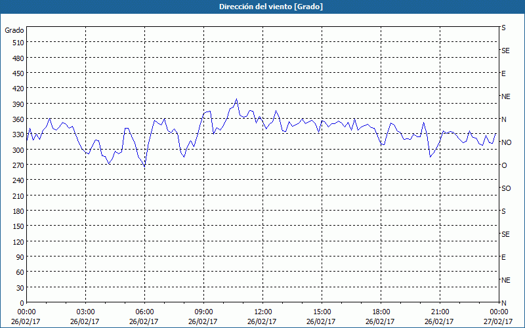Pick the 120 left axis value
Screen dimensions: 525x328
coord(19,242)
